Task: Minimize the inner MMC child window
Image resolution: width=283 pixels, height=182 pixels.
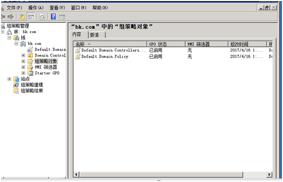Action: (x=261, y=8)
